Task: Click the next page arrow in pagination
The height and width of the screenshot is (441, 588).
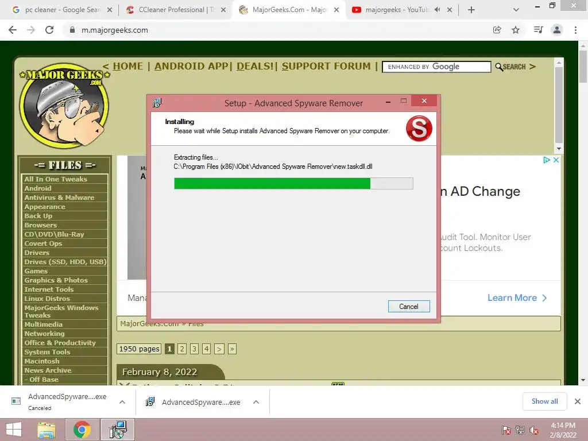Action: coord(219,349)
